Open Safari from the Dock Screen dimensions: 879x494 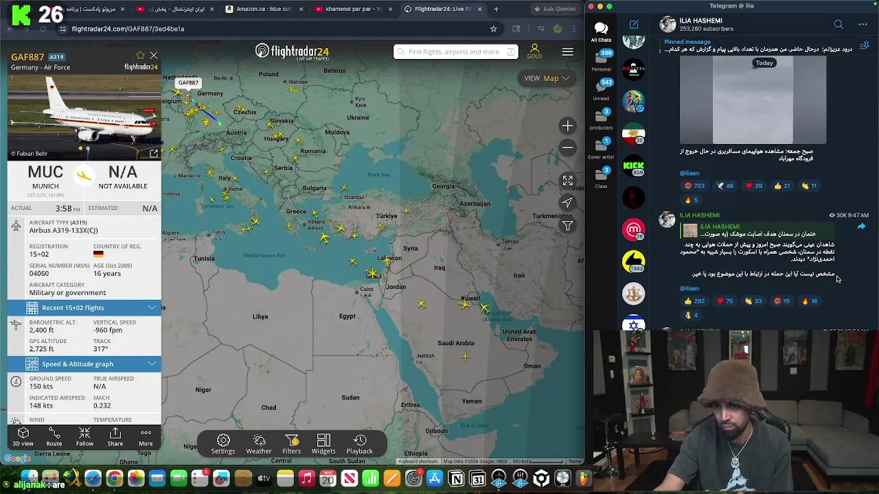pos(93,478)
